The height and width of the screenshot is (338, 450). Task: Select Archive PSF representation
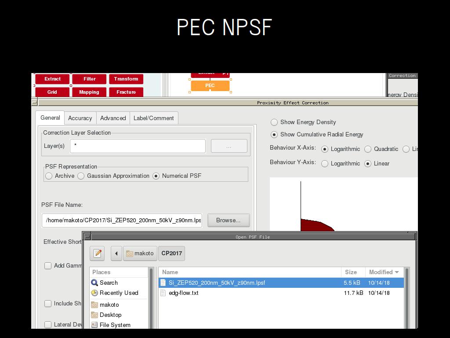[49, 176]
